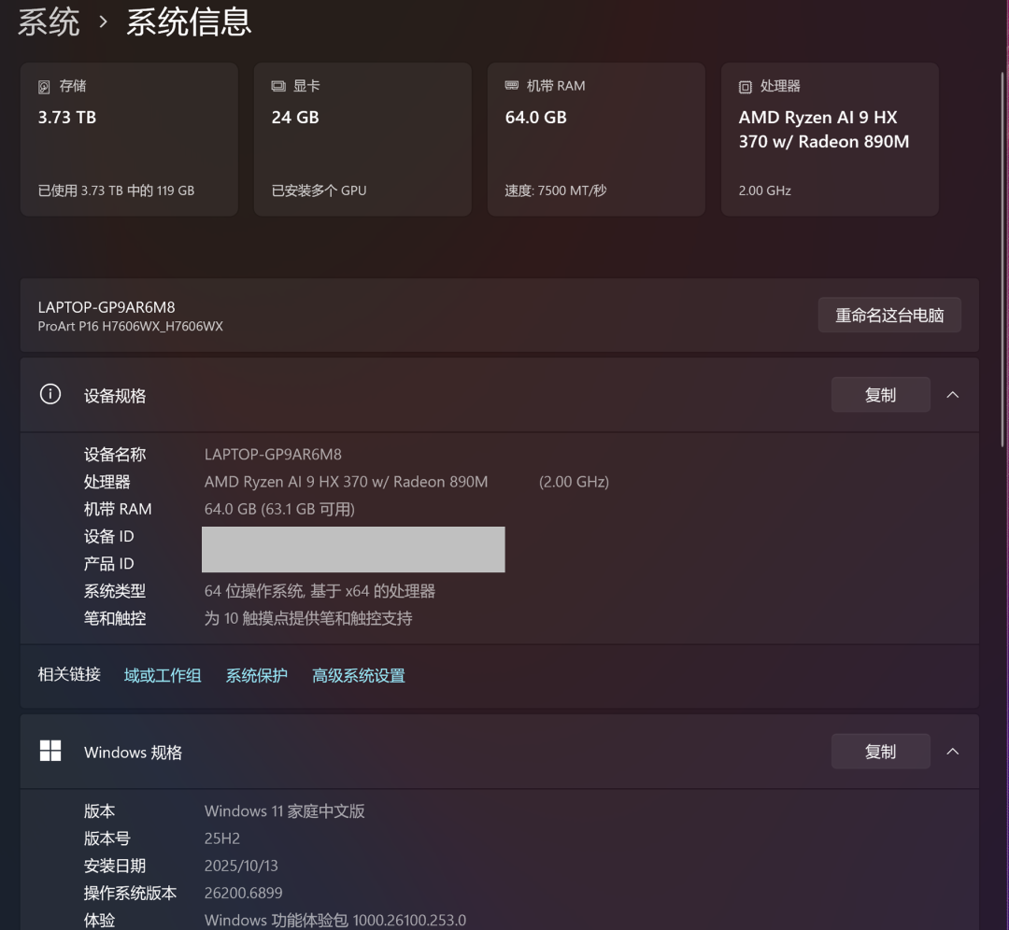This screenshot has height=930, width=1009.
Task: Open the 3.73 TB storage card
Action: click(129, 139)
